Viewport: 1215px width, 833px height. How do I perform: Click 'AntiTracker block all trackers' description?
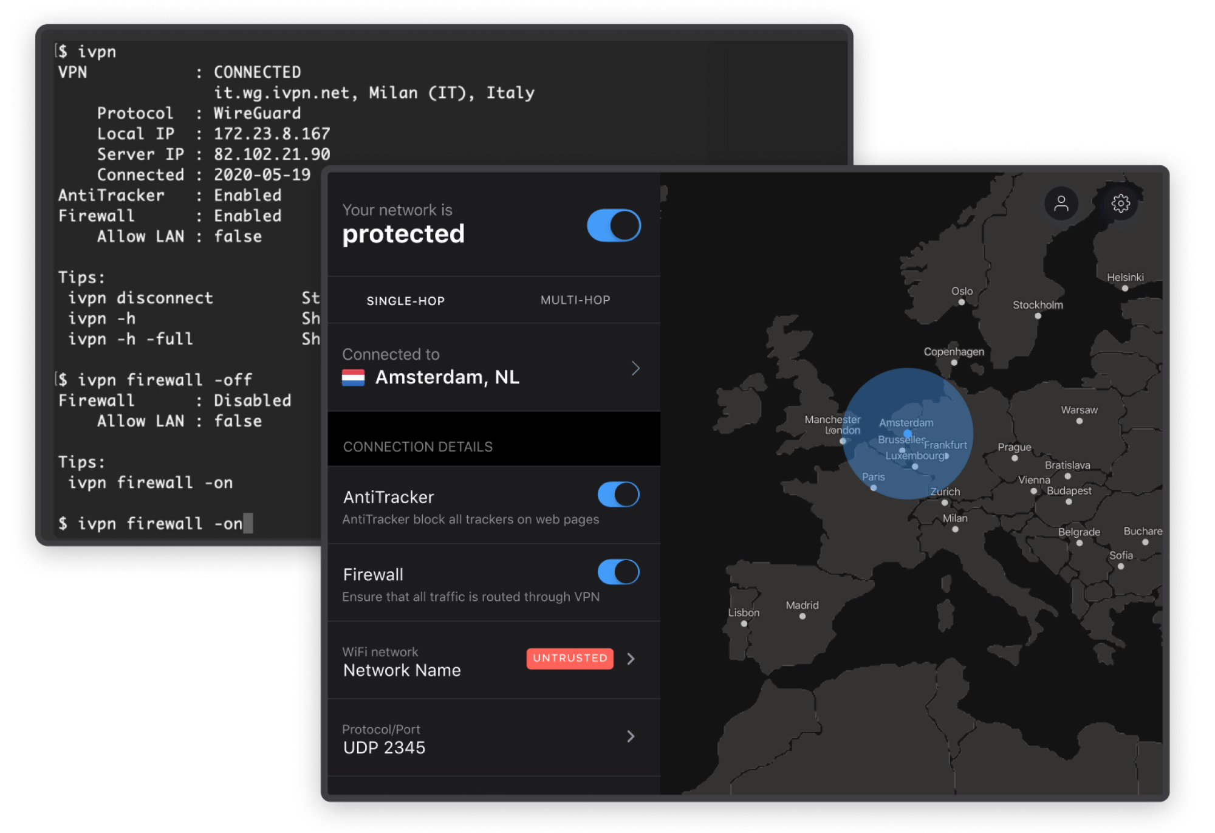471,519
